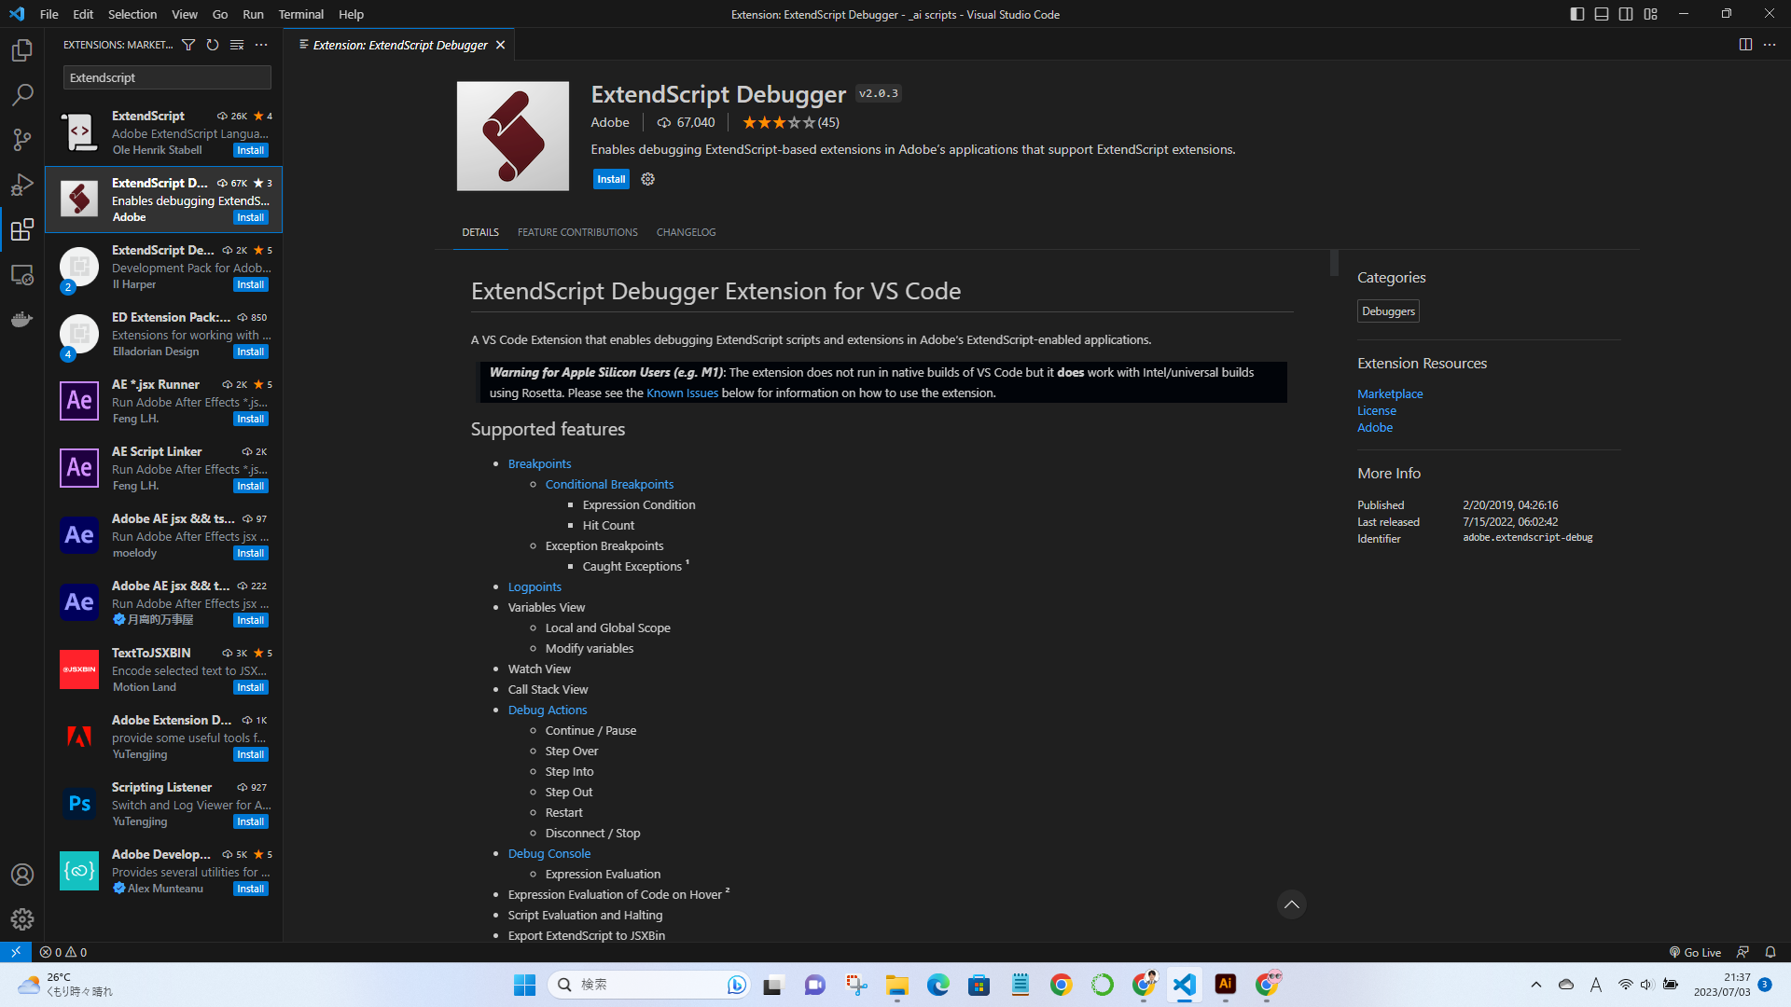Open the Terminal menu
This screenshot has width=1791, height=1007.
pyautogui.click(x=300, y=14)
